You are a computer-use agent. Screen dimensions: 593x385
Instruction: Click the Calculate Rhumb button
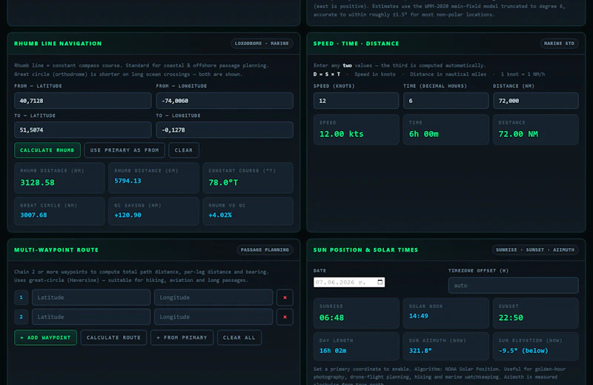[x=47, y=150]
